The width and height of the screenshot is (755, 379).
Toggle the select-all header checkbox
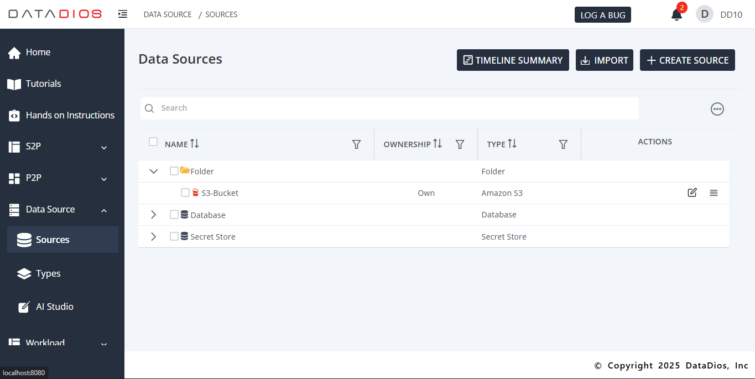coord(153,142)
